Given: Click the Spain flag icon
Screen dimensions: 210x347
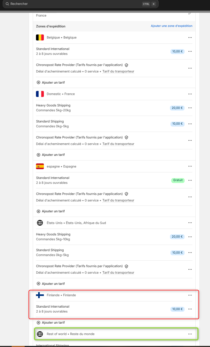Looking at the screenshot, I should click(40, 166).
